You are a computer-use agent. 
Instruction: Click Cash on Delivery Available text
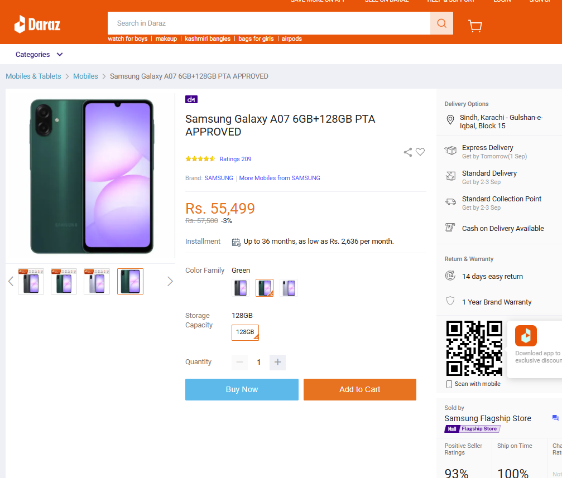point(503,229)
